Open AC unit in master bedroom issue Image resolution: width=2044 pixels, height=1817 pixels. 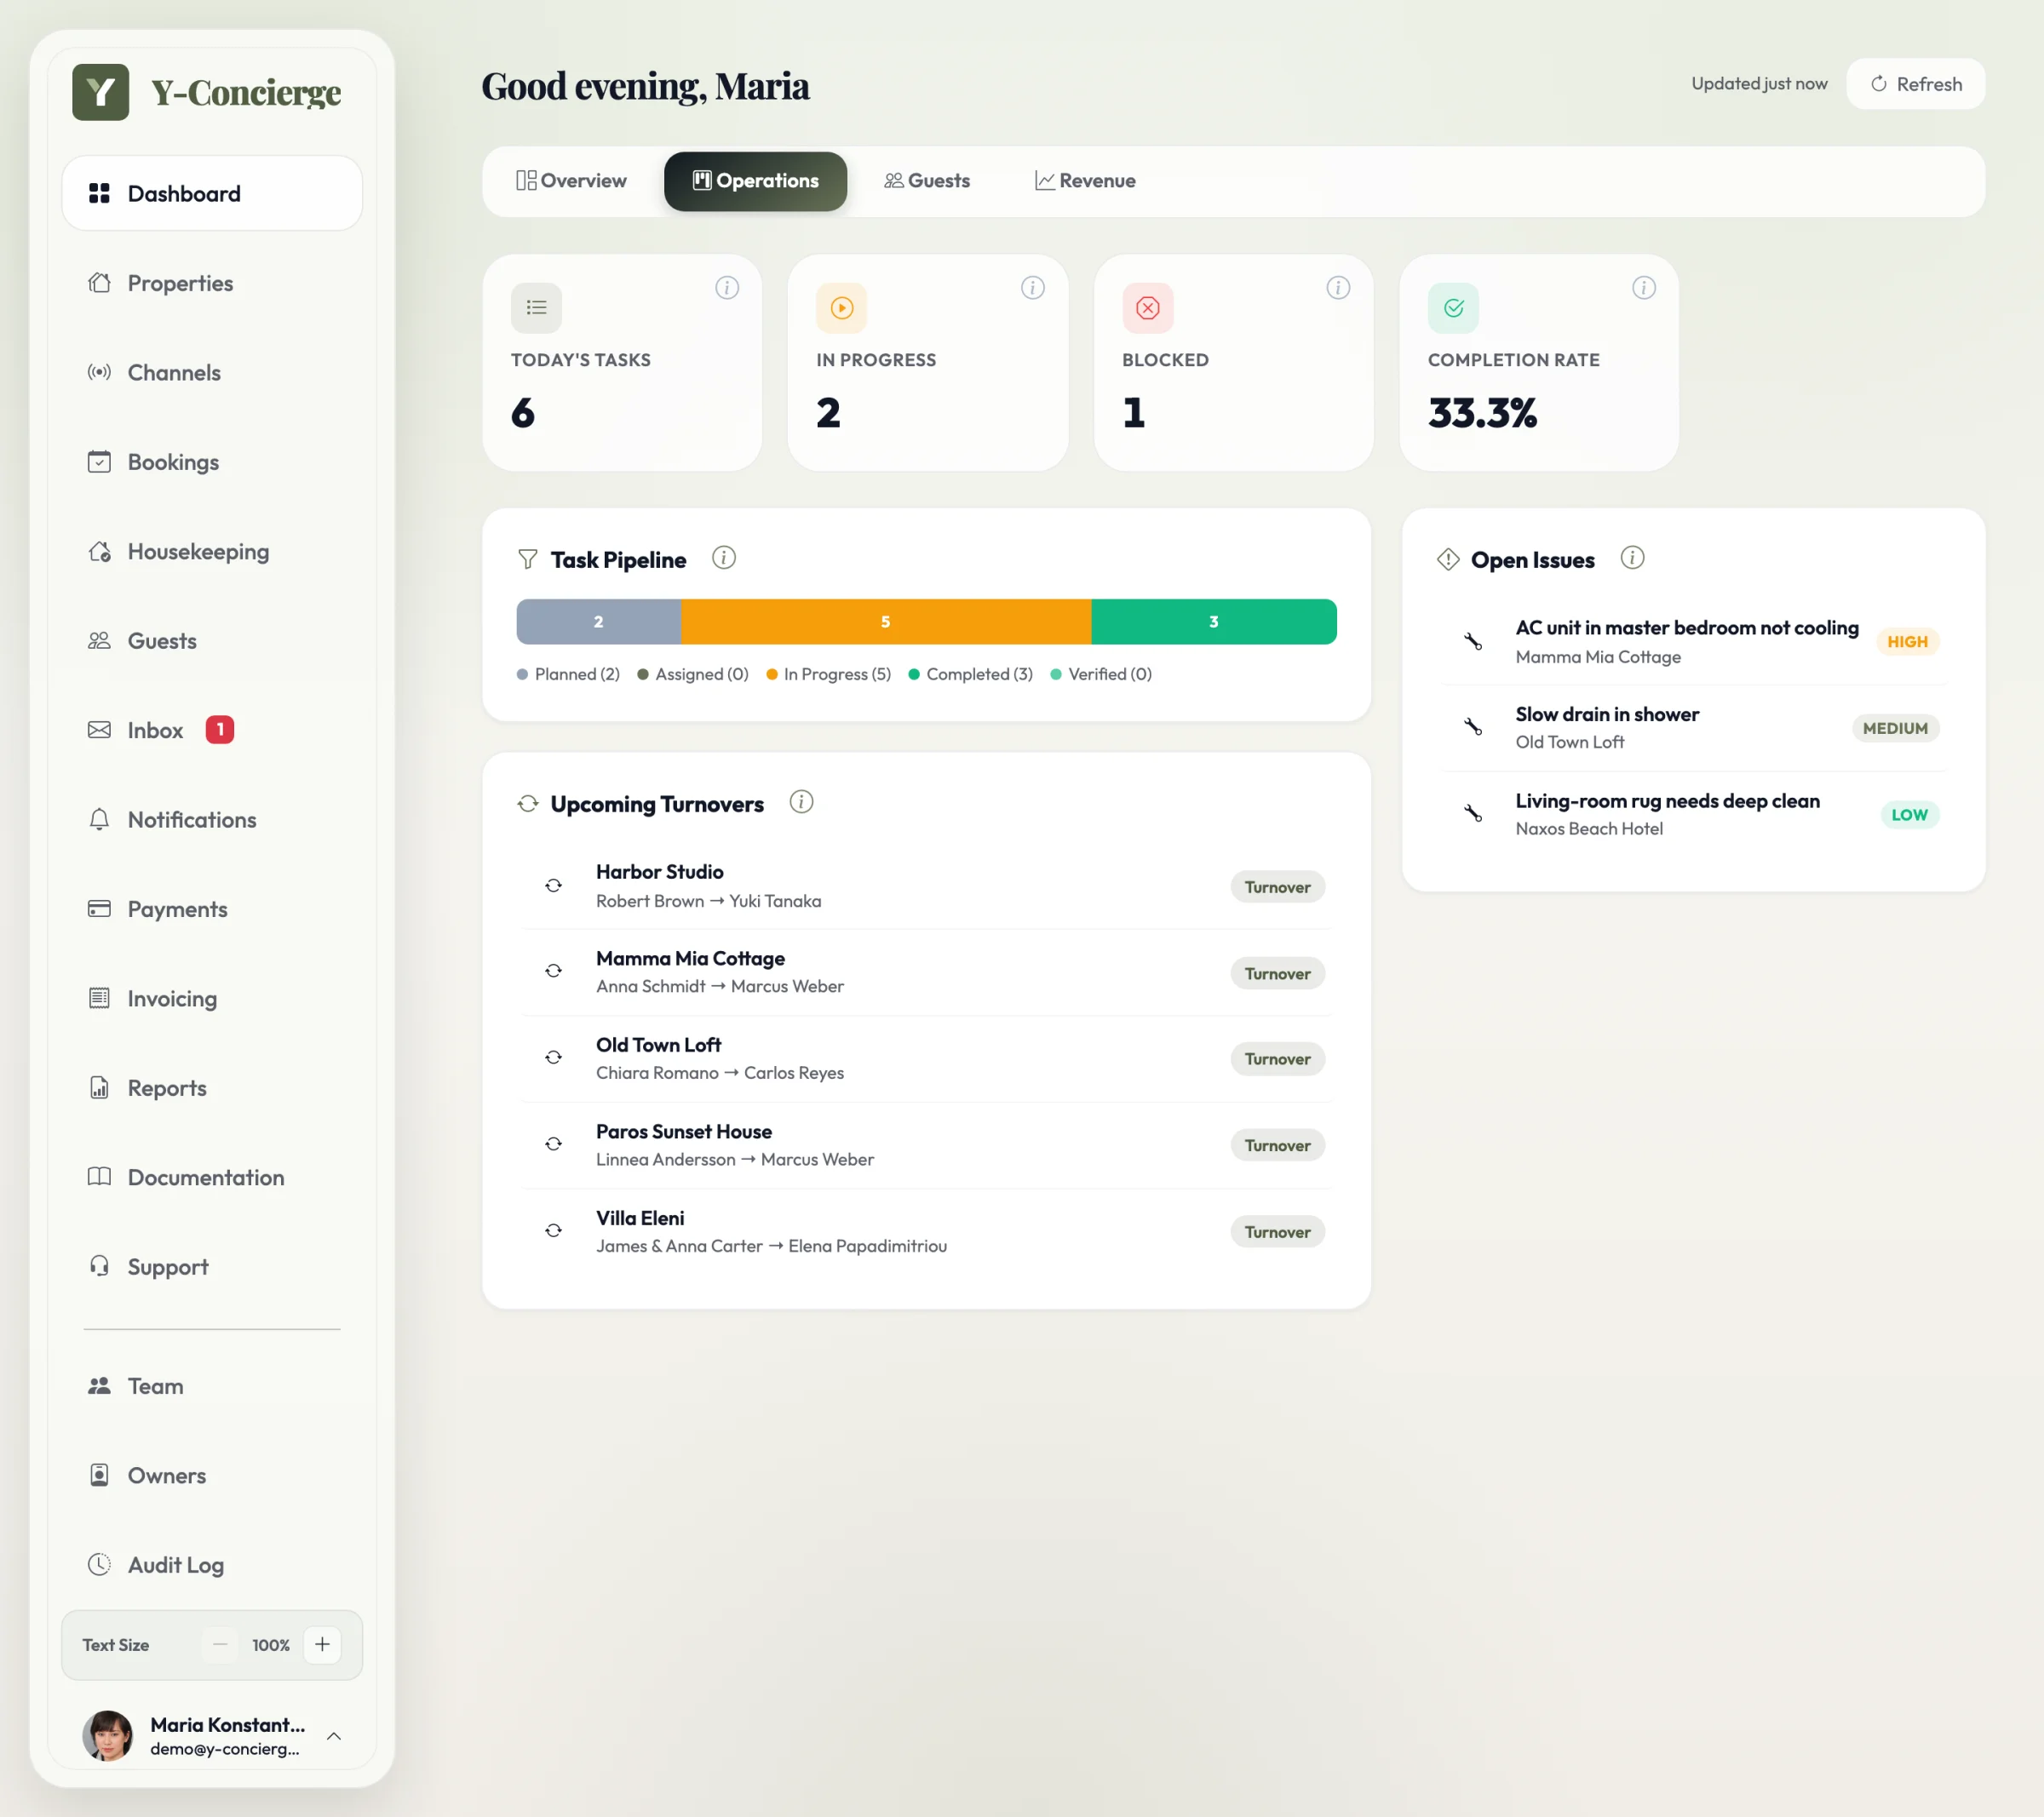pos(1693,642)
